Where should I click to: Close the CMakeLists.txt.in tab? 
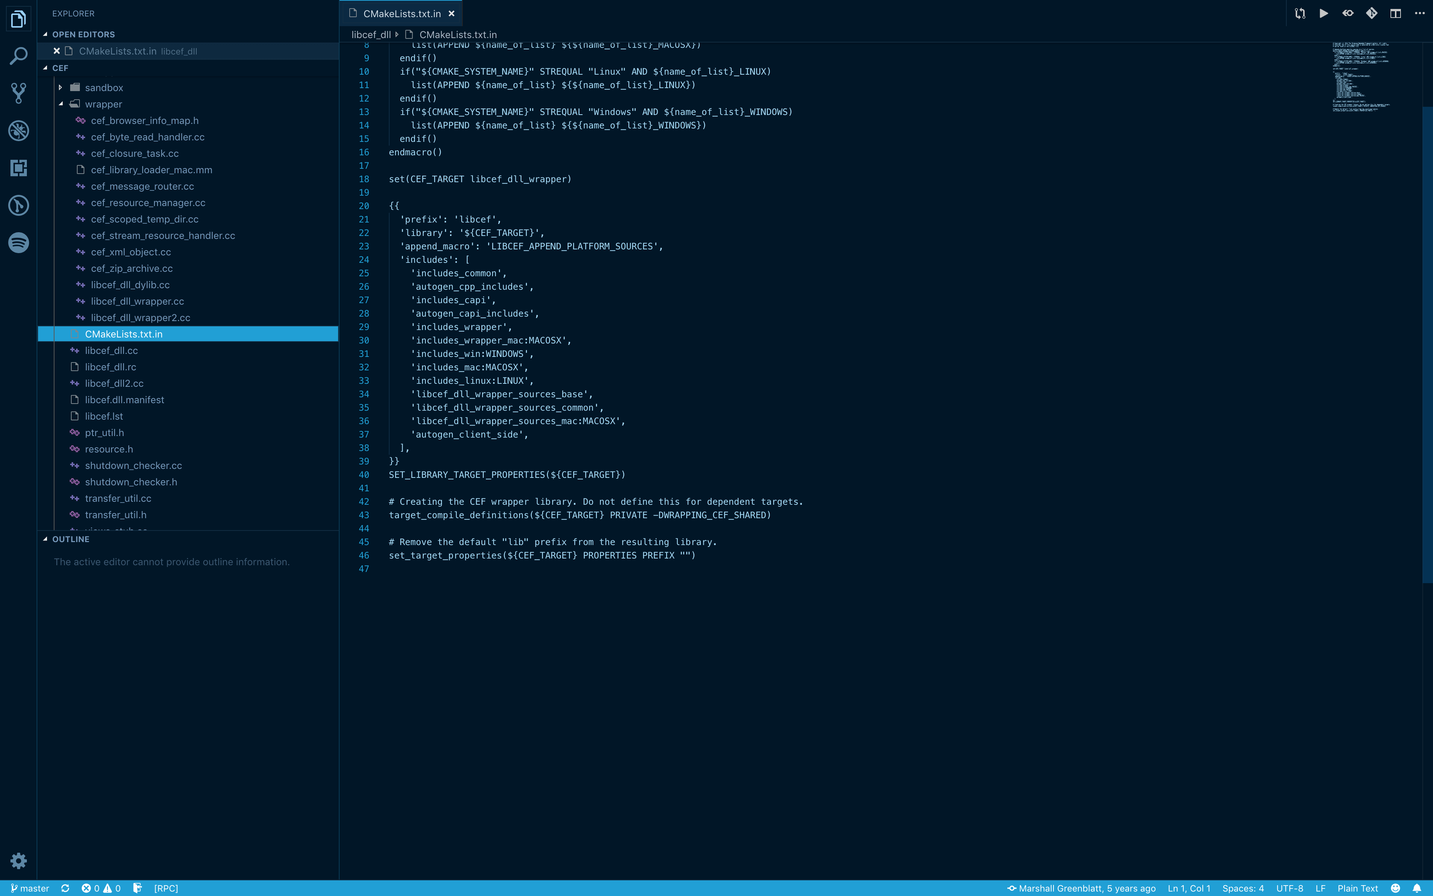[x=452, y=13]
